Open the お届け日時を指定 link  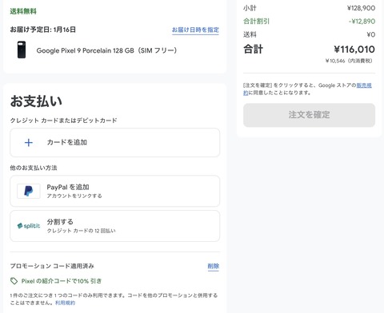(x=195, y=30)
